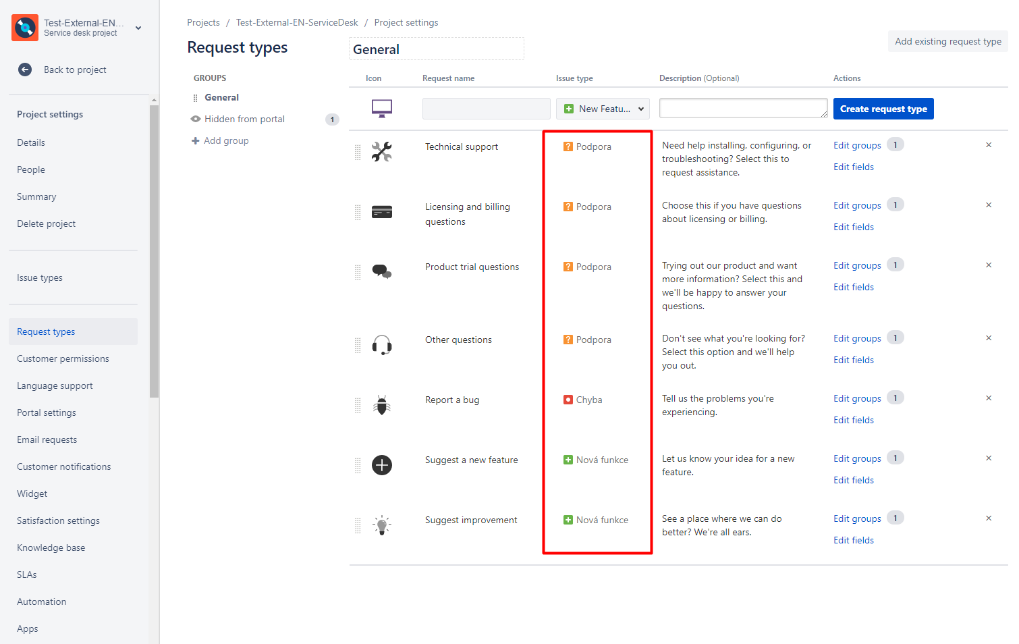Click the headset icon for Other questions
1019x644 pixels.
382,345
